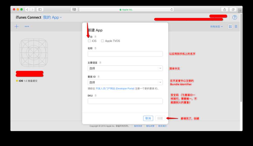
Task: Expand the 所有状态 filter dropdown
Action: coord(216,27)
